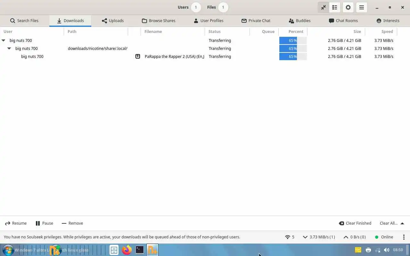Click the yellow notes tray icon
Image resolution: width=410 pixels, height=256 pixels.
point(358,250)
